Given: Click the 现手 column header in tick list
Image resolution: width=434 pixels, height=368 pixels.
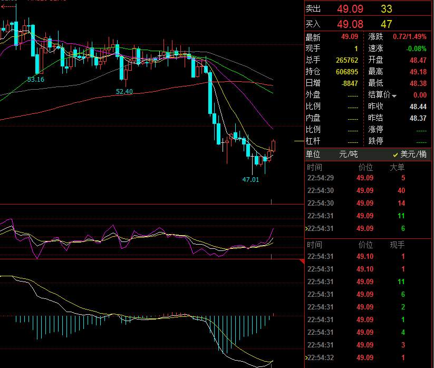Looking at the screenshot, I should tap(397, 245).
